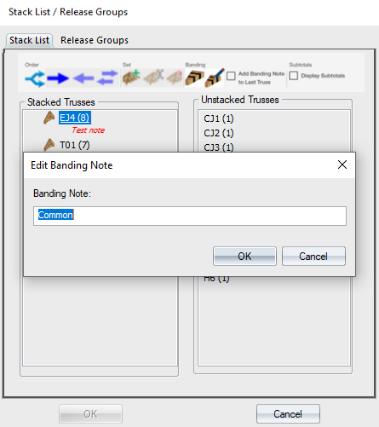Image resolution: width=379 pixels, height=427 pixels.
Task: Click into the Banding Note text field
Action: click(190, 216)
